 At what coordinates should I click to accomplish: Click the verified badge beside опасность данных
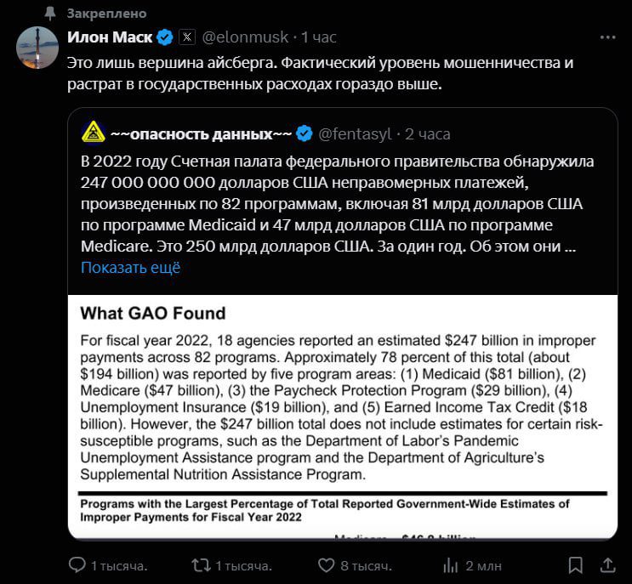click(304, 133)
